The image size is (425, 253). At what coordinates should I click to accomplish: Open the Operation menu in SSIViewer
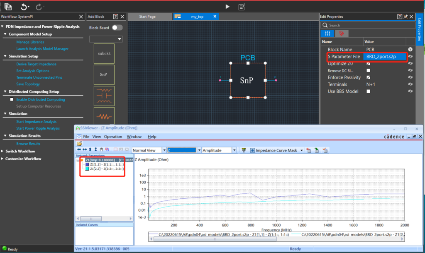click(113, 137)
